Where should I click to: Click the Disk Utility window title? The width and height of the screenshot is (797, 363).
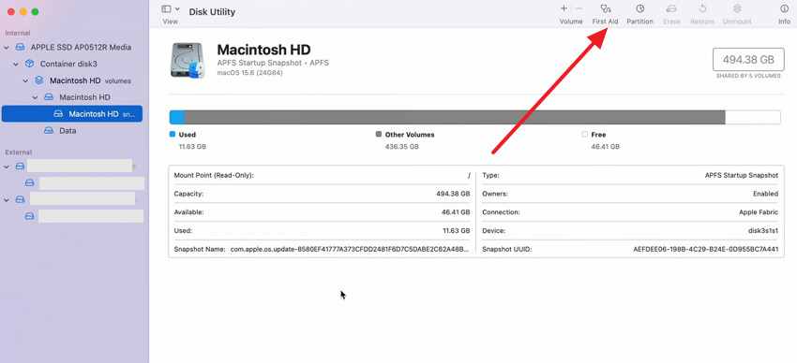click(212, 11)
